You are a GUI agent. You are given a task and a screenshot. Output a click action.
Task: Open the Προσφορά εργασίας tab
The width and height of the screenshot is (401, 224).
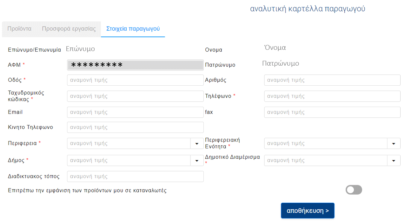[x=69, y=29]
